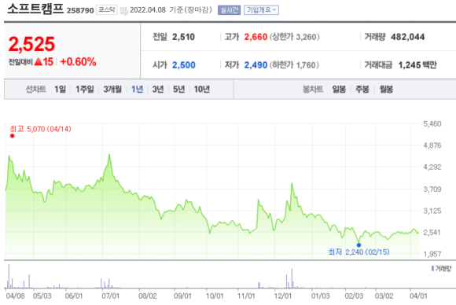456x305 pixels.
Task: Click the 최저 2,240 (02/15) label
Action: click(359, 252)
